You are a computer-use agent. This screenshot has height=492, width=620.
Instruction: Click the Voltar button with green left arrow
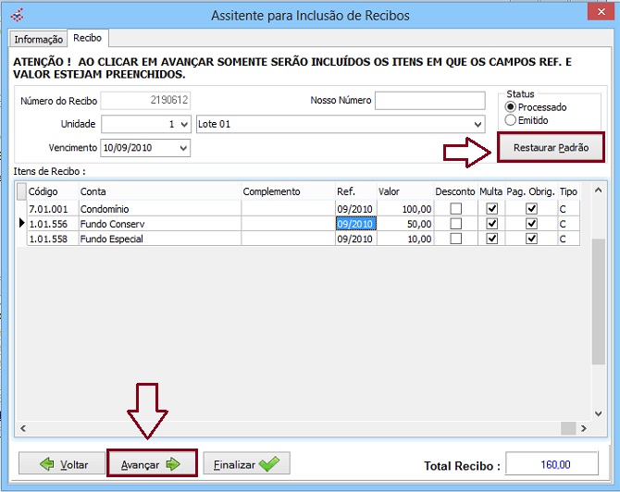tap(60, 463)
